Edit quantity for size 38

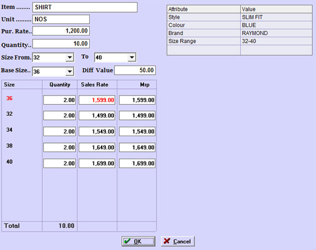click(x=59, y=147)
